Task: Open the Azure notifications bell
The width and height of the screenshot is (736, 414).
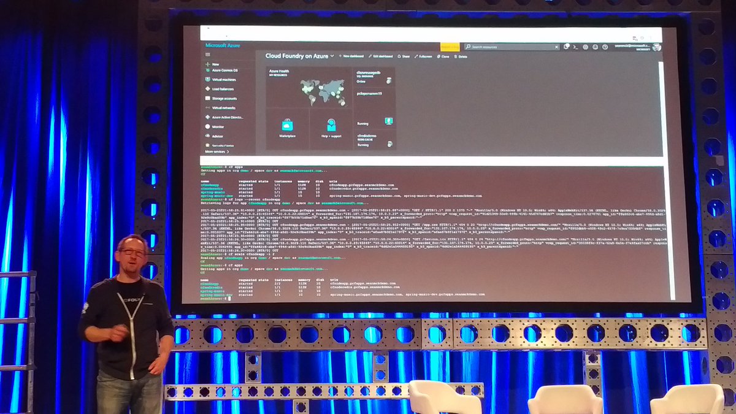Action: coord(566,46)
